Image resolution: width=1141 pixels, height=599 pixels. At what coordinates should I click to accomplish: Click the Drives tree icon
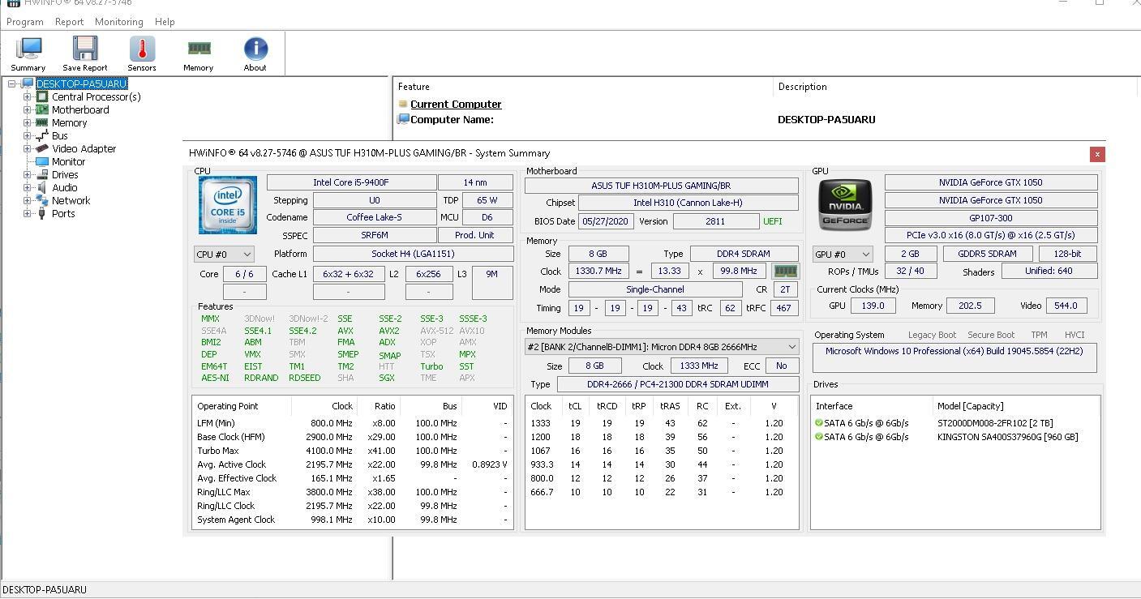(42, 174)
